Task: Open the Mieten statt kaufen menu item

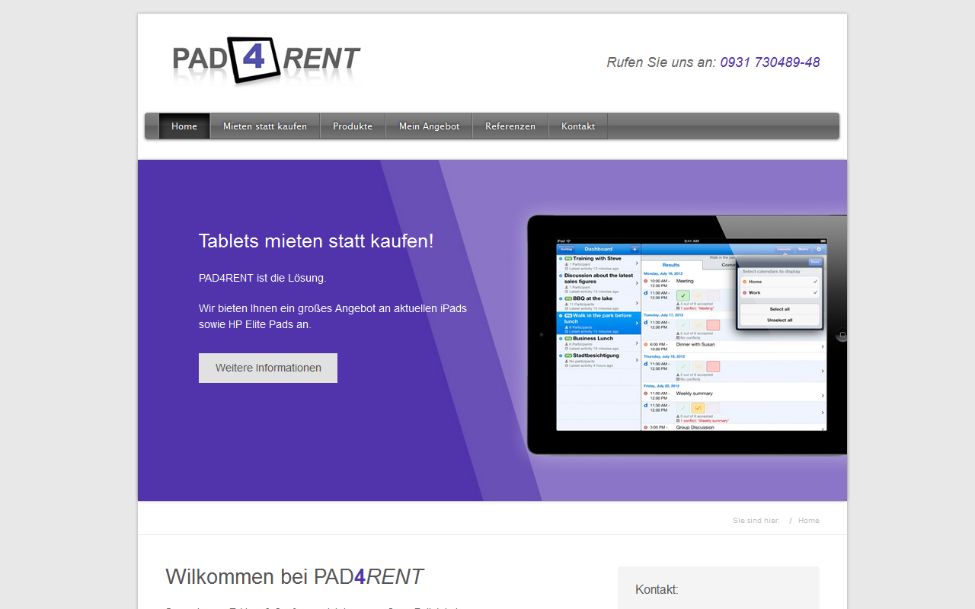Action: click(265, 126)
